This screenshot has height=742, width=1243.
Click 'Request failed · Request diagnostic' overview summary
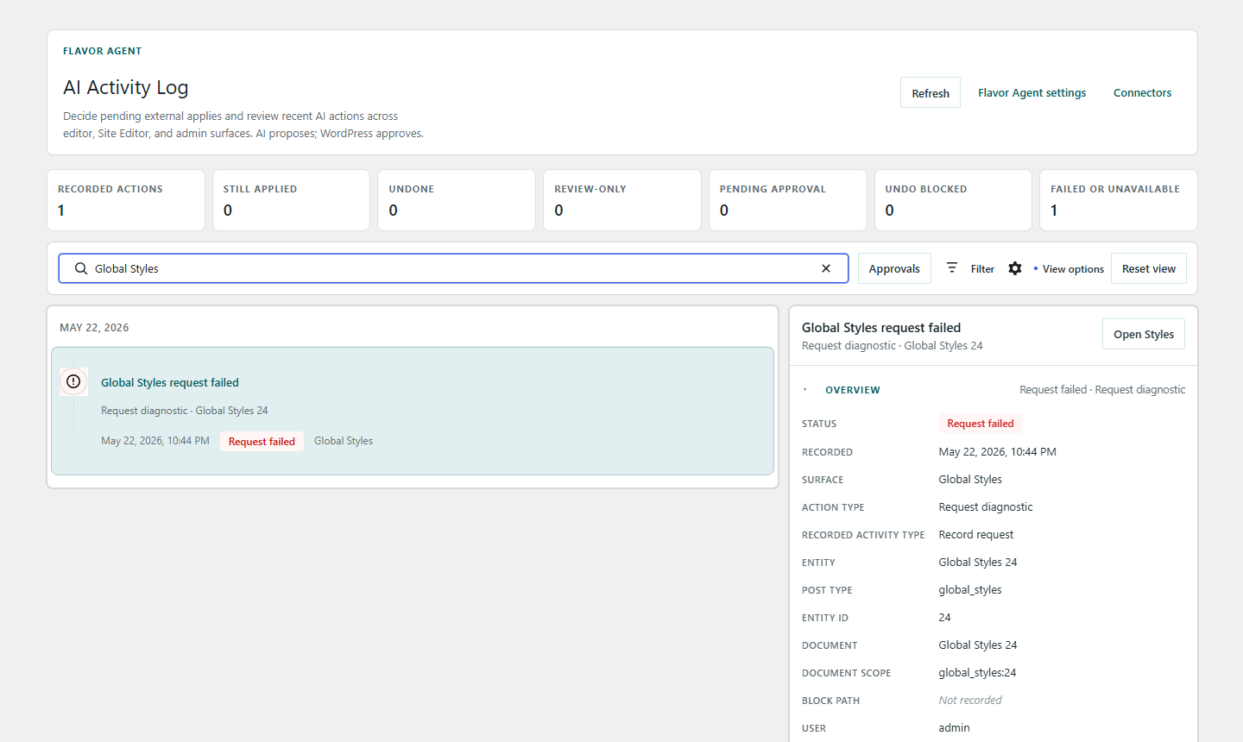click(x=1102, y=390)
